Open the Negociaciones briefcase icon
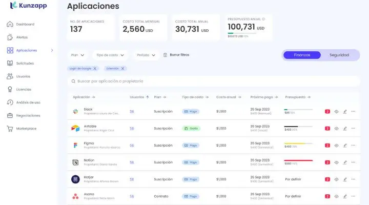The height and width of the screenshot is (205, 369). pyautogui.click(x=10, y=115)
